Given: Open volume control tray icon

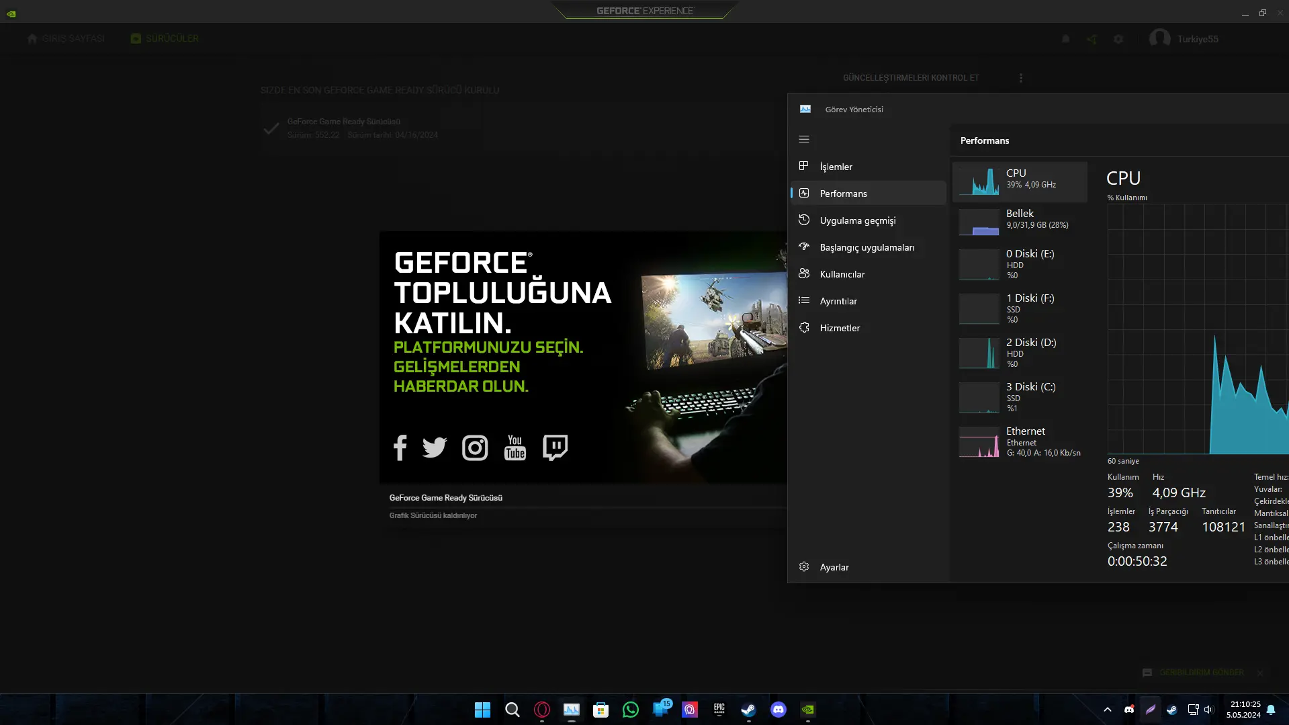Looking at the screenshot, I should point(1208,710).
